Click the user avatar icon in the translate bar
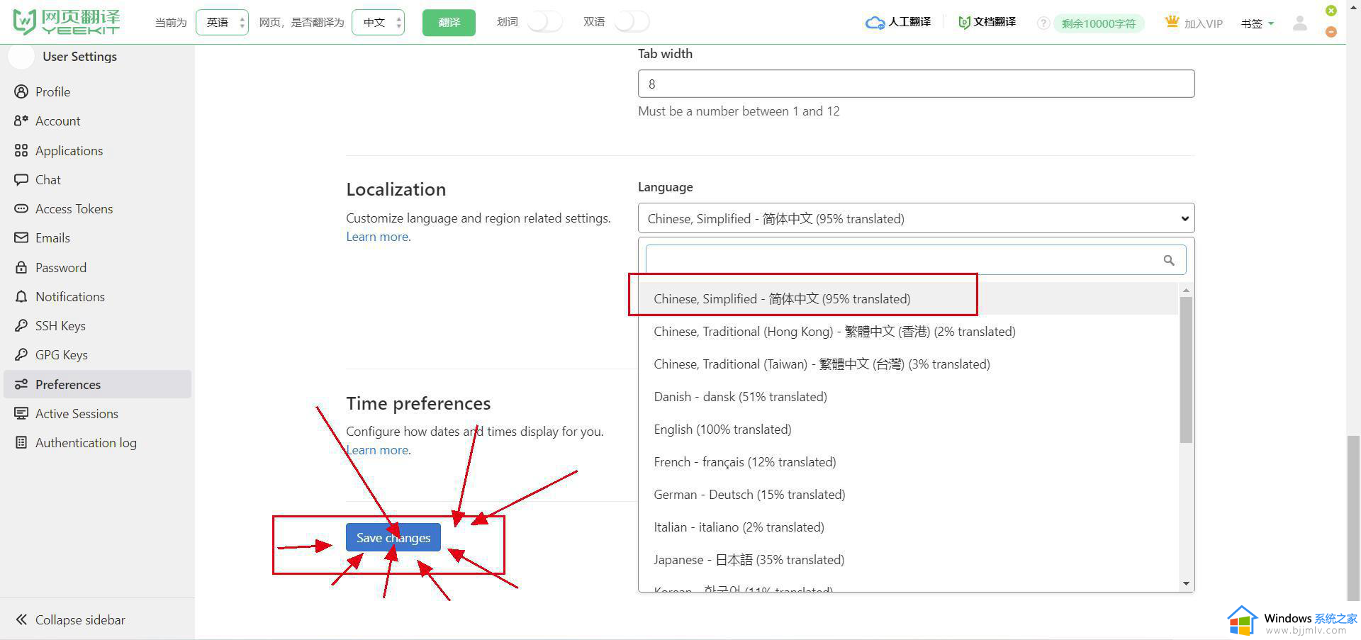This screenshot has width=1361, height=640. tap(1299, 23)
